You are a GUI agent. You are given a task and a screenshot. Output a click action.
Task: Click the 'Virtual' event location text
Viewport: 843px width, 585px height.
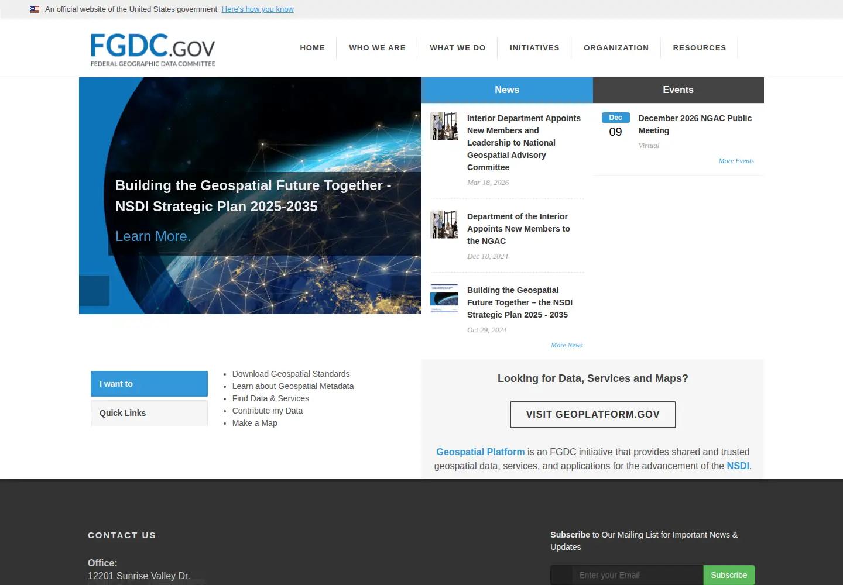pos(649,146)
